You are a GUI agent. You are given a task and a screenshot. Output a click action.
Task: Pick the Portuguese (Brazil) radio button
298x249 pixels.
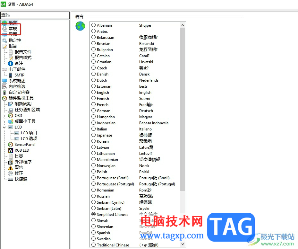coord(93,178)
